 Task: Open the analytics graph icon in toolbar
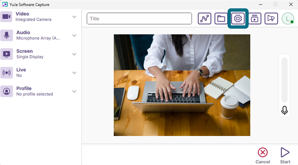[205, 19]
